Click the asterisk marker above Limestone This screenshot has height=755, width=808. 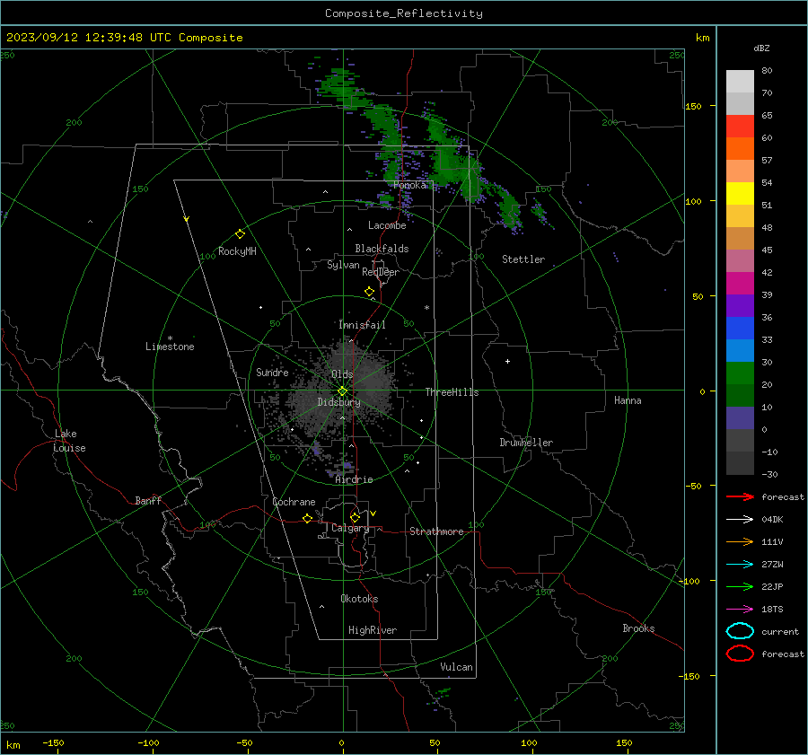point(170,338)
